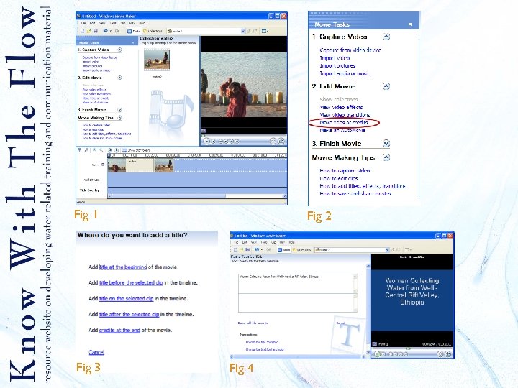Zoom in the timeline in Fig 1

click(x=94, y=150)
